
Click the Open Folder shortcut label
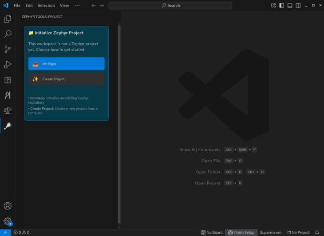(x=208, y=172)
